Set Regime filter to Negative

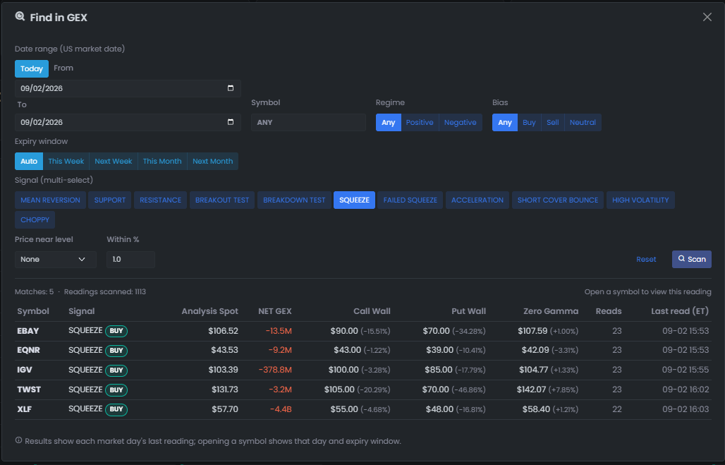[460, 123]
